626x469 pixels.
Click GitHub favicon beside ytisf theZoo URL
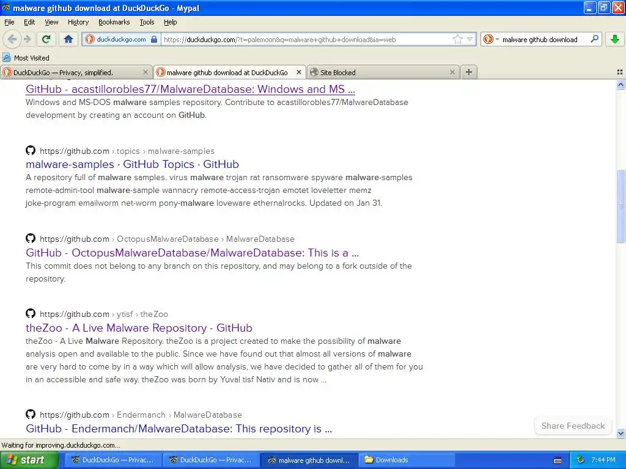(31, 313)
